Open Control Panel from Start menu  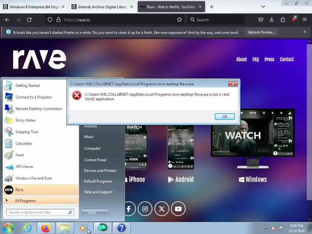[x=95, y=160]
